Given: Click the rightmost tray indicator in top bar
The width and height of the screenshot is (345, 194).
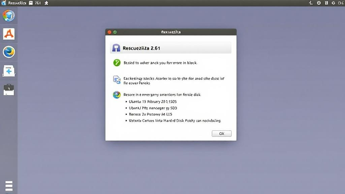Looking at the screenshot, I should tap(341, 3).
